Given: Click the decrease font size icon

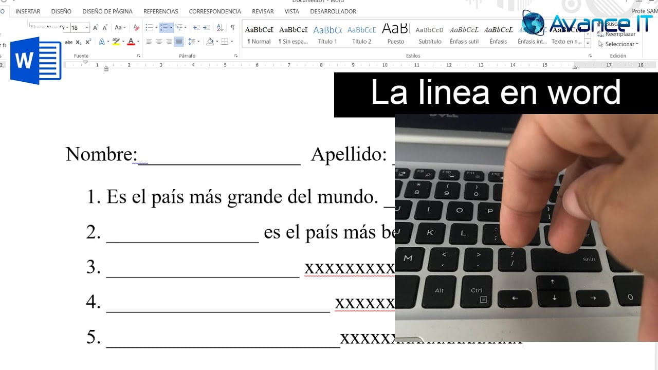Looking at the screenshot, I should click(105, 28).
